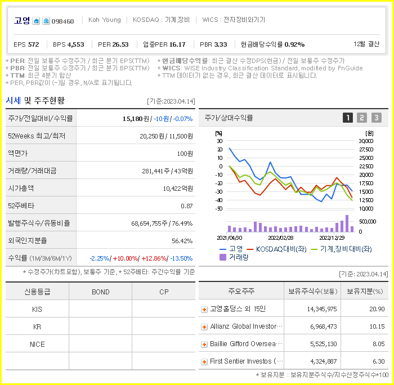Expand the Allianz Global Investor shareholder row
This screenshot has height=385, width=394.
coord(204,327)
